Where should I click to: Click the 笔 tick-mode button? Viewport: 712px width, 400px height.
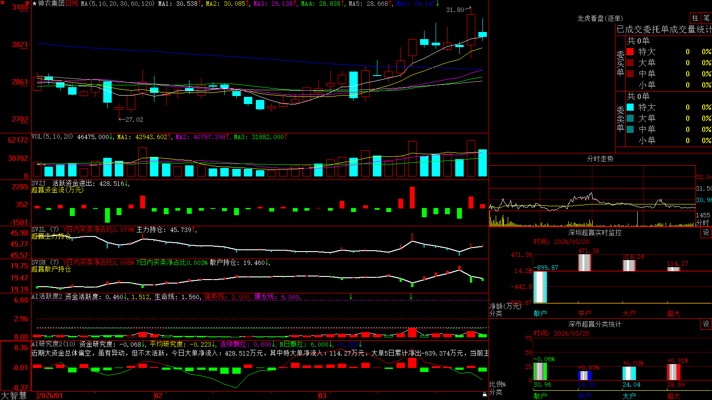click(x=706, y=18)
